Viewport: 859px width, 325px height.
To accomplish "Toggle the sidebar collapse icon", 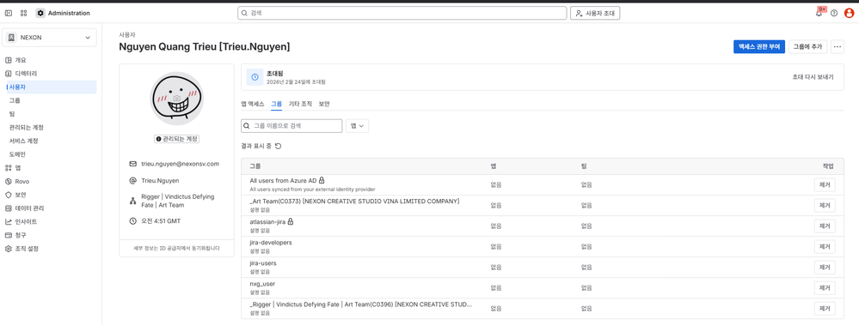I will coord(9,13).
